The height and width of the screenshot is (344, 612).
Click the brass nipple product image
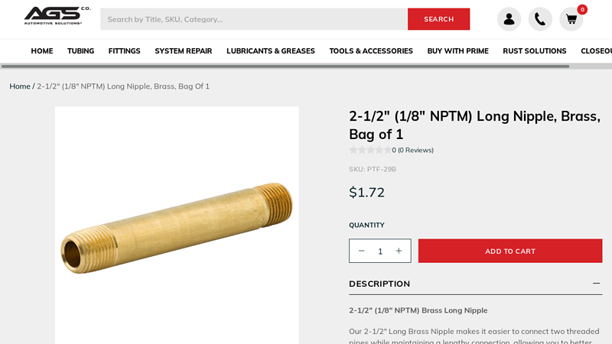click(x=177, y=226)
